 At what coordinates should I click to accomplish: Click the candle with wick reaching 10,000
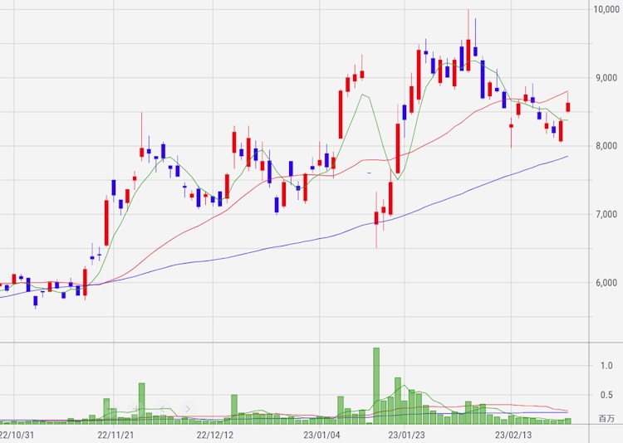[468, 55]
